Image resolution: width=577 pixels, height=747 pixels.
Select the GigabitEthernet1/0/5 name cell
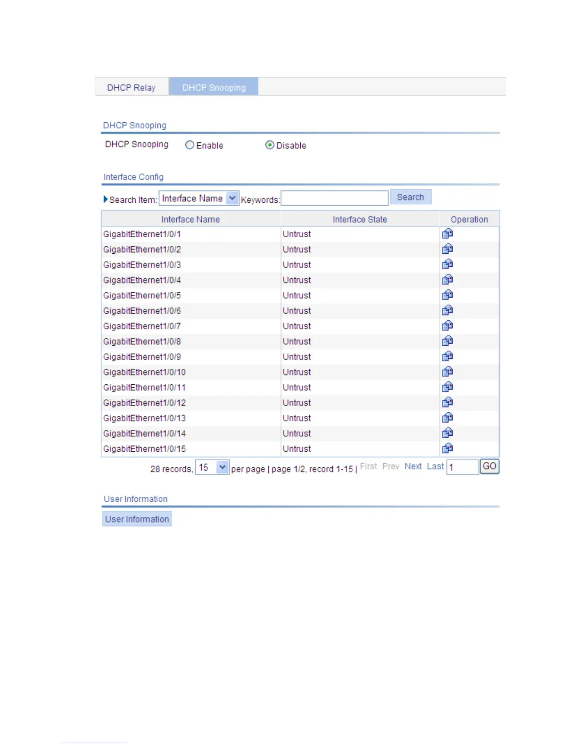pos(191,296)
